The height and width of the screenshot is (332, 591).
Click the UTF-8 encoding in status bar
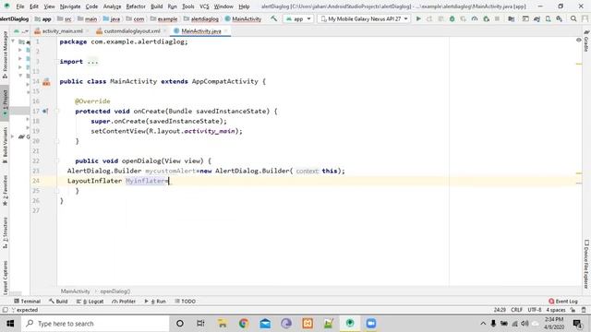pyautogui.click(x=535, y=310)
